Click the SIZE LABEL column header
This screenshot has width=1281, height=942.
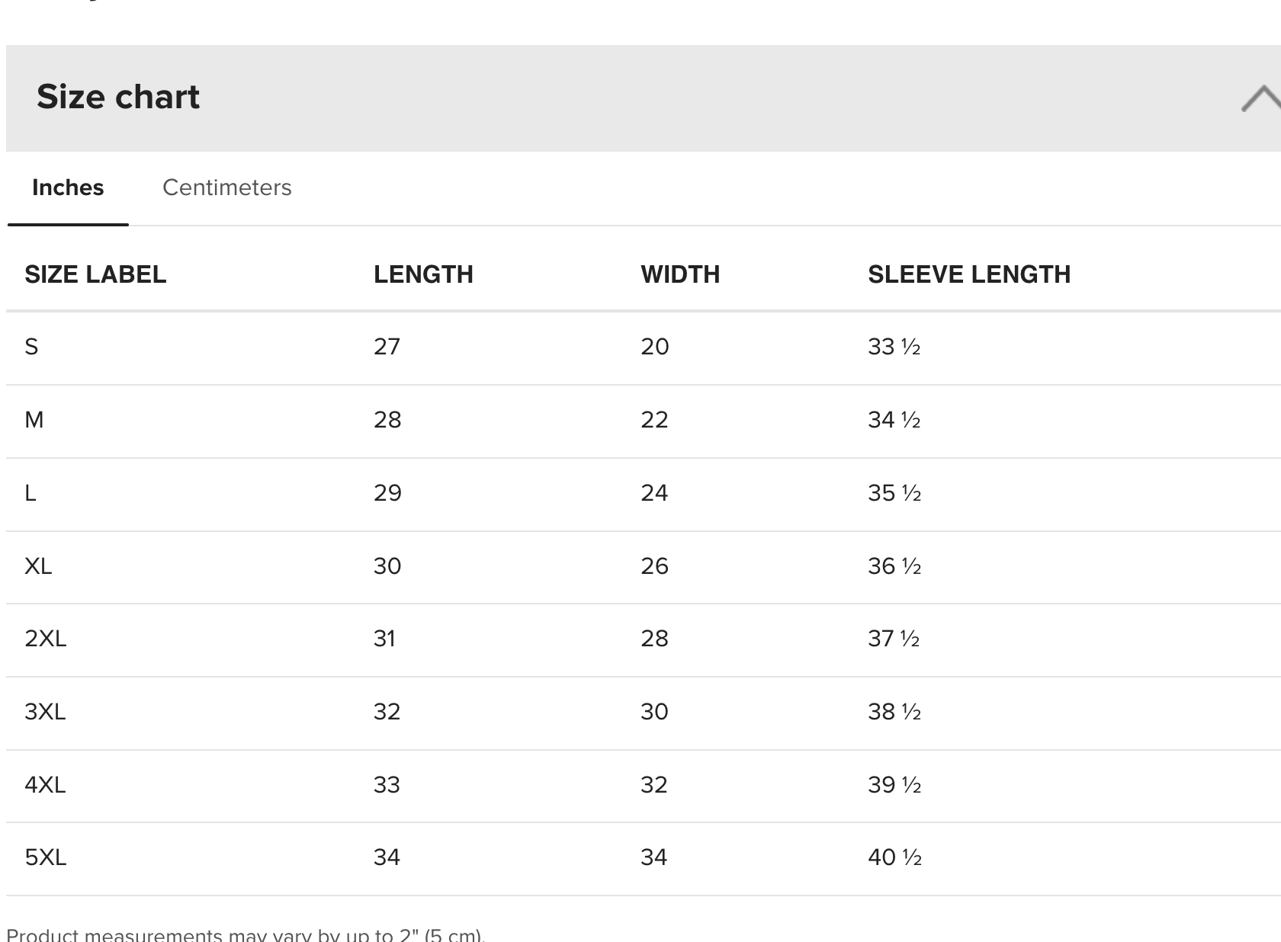click(x=95, y=274)
